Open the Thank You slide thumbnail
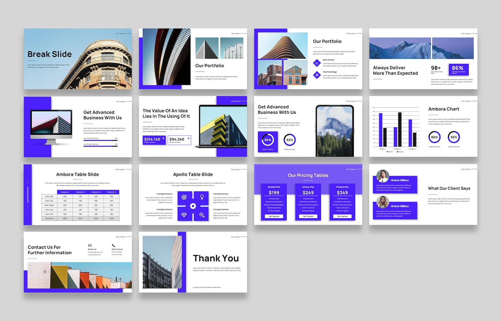Viewport: 501px width, 321px height. 193,262
